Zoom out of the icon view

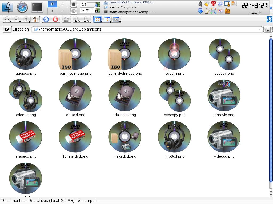(x=86, y=19)
